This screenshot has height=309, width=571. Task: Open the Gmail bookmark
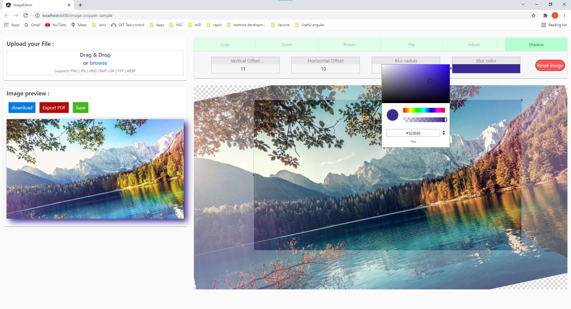[32, 25]
